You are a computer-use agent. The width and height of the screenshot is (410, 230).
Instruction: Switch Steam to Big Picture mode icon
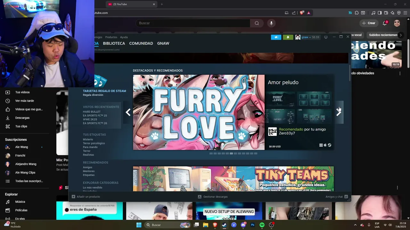[326, 37]
